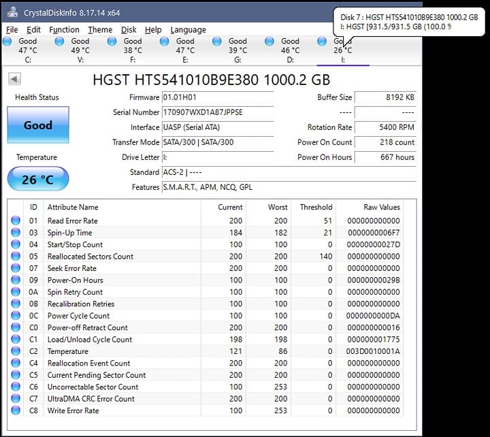This screenshot has height=437, width=490.
Task: Click raw value 000000001775
Action: click(x=374, y=340)
